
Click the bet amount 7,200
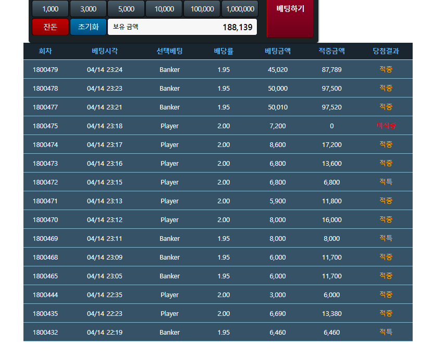click(278, 126)
